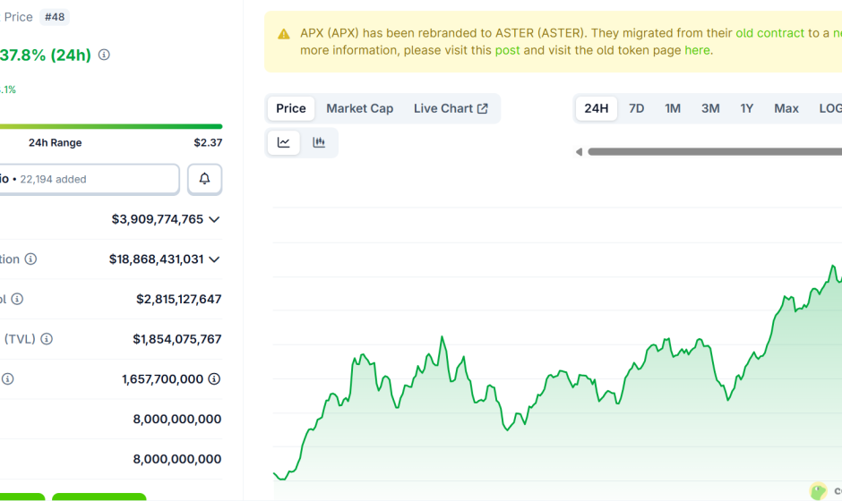Open the rebrand post link
Image resolution: width=842 pixels, height=501 pixels.
coord(507,50)
